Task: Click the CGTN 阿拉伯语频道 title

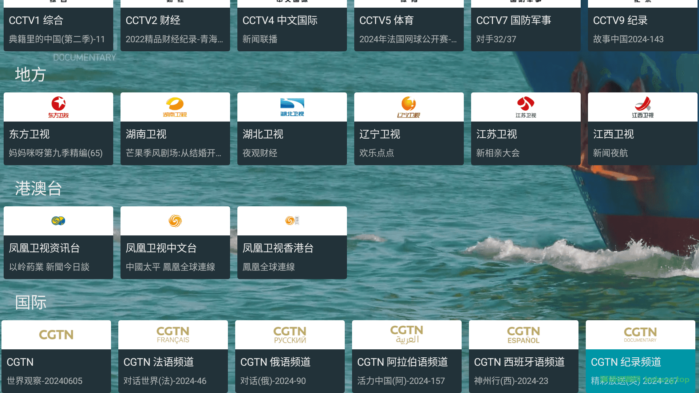Action: (403, 362)
